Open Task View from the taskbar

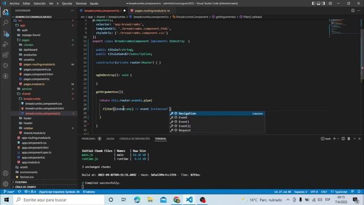[124, 200]
